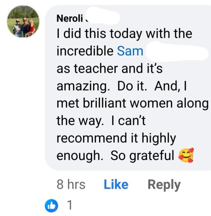Open the commenter's round profile photo
The width and height of the screenshot is (211, 216).
pyautogui.click(x=23, y=21)
